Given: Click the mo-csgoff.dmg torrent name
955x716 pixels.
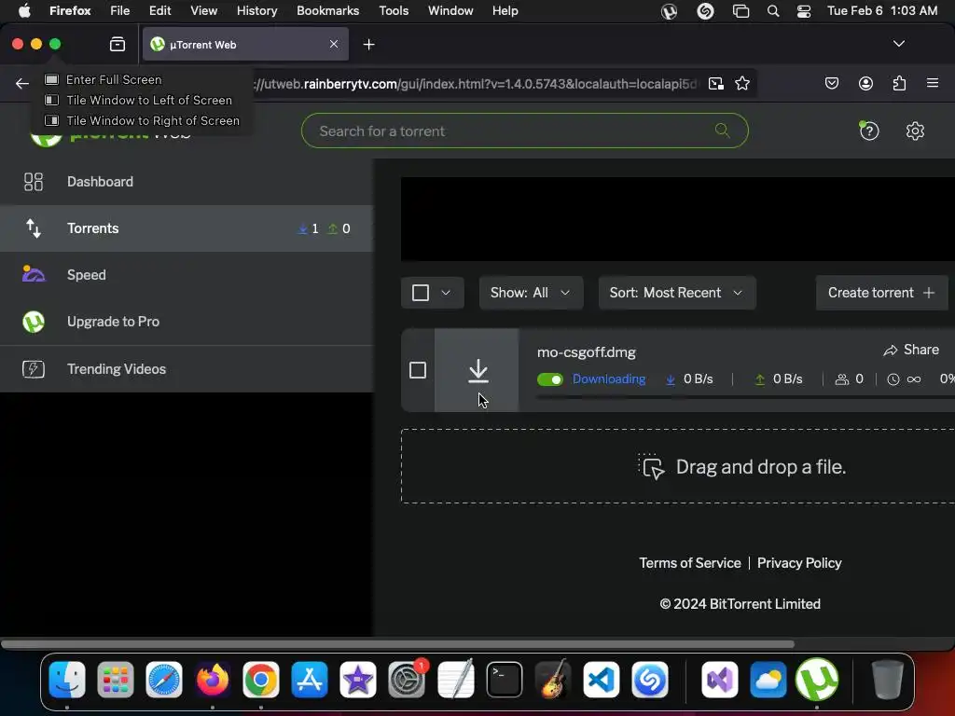Looking at the screenshot, I should coord(587,351).
